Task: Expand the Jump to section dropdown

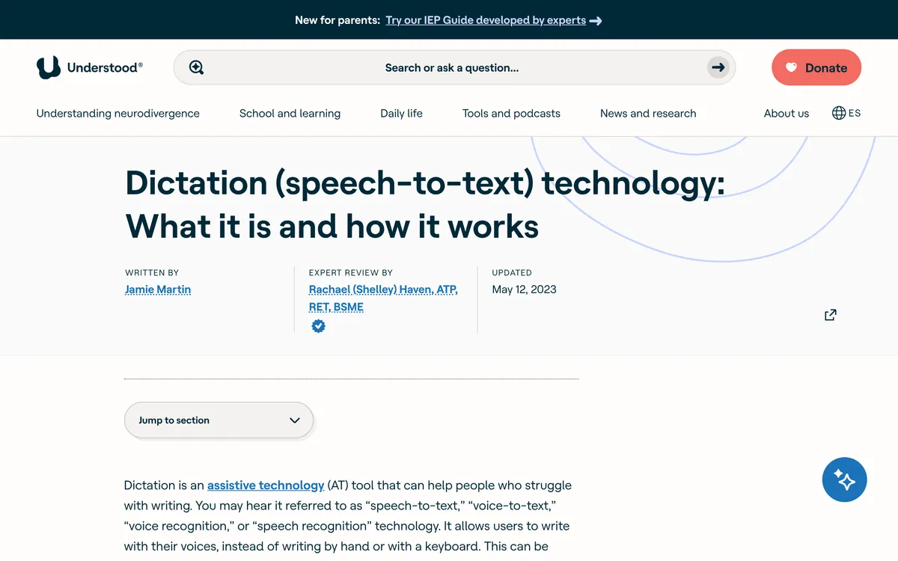Action: click(x=219, y=420)
